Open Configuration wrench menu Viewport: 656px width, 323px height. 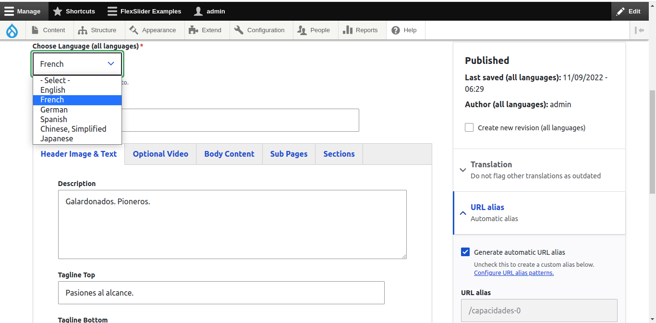pos(239,30)
